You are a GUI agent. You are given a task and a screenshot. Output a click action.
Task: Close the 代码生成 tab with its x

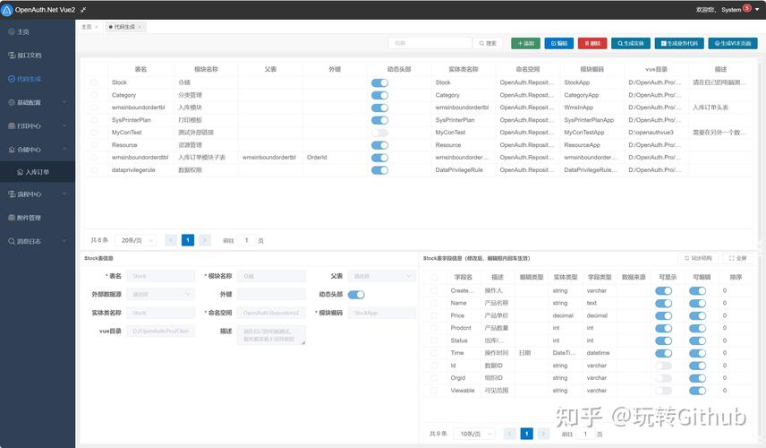coord(140,27)
